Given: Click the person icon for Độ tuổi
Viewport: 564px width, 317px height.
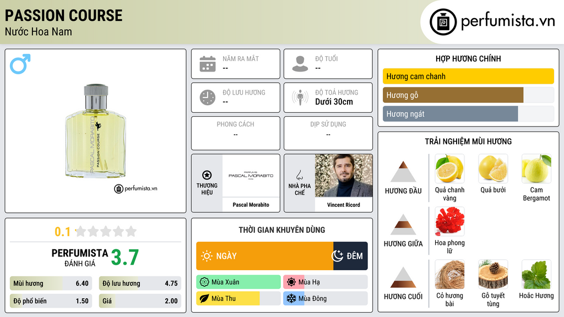Looking at the screenshot, I should click(x=300, y=64).
